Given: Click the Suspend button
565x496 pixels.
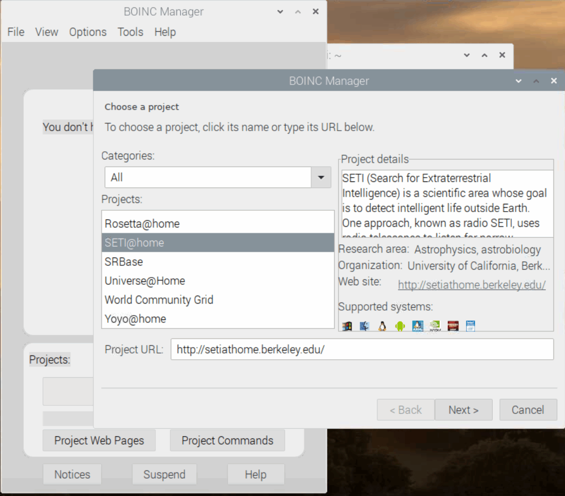Looking at the screenshot, I should [164, 474].
